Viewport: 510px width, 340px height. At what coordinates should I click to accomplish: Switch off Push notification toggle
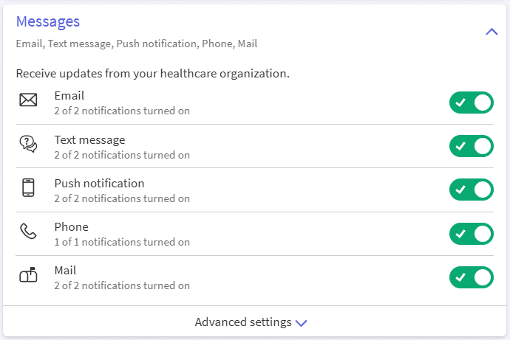(471, 190)
